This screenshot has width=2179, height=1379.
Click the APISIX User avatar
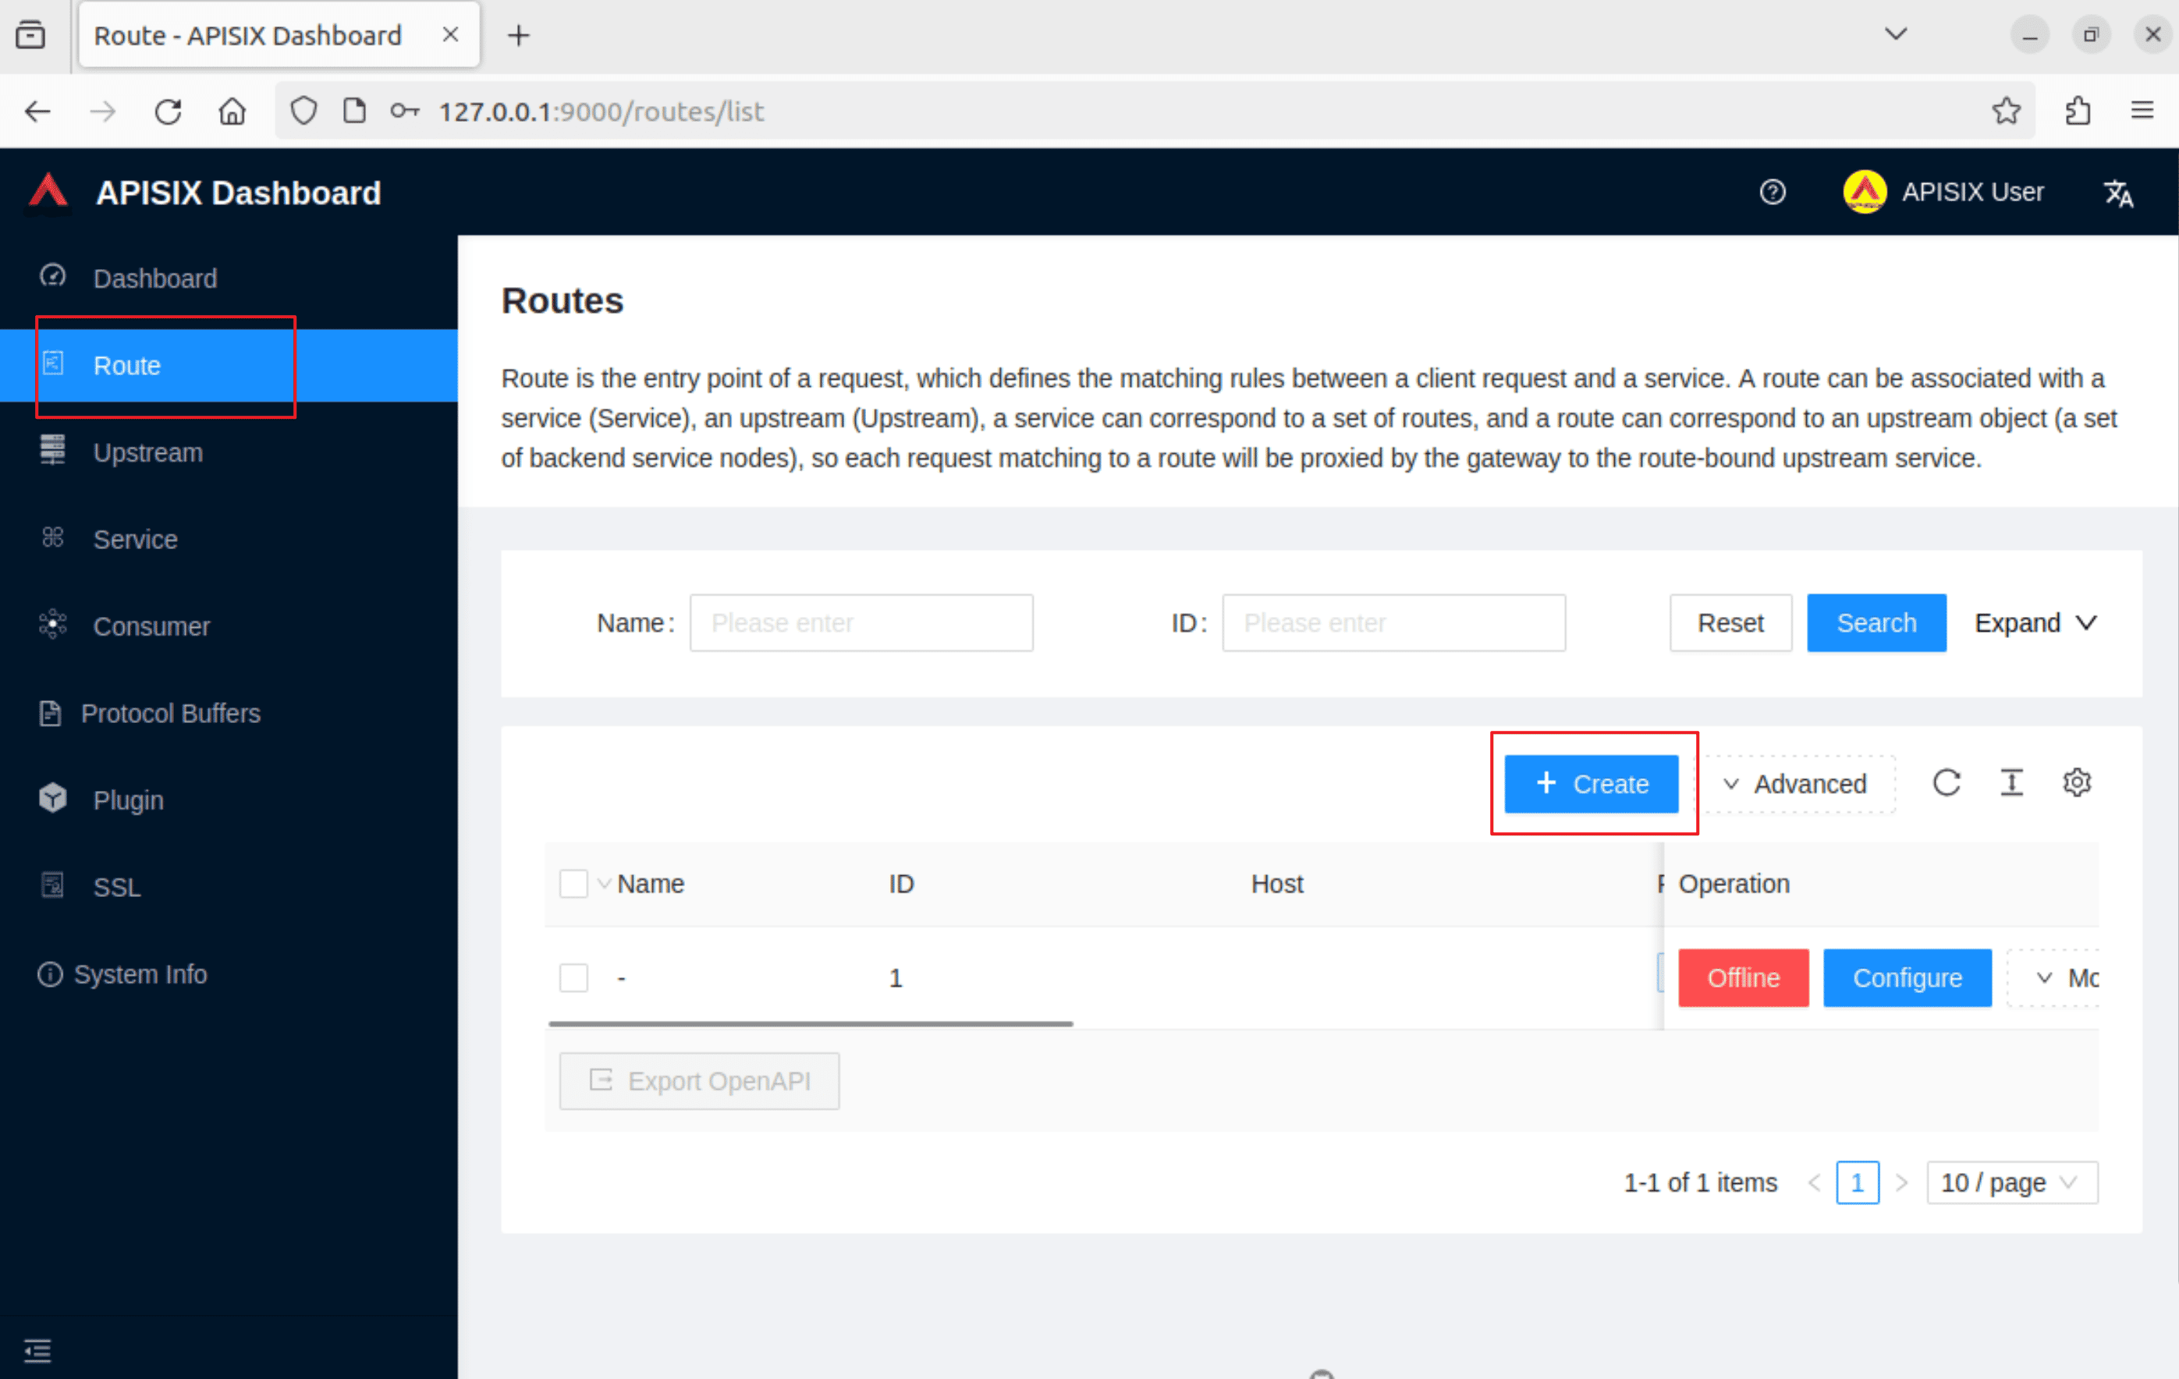point(1864,193)
